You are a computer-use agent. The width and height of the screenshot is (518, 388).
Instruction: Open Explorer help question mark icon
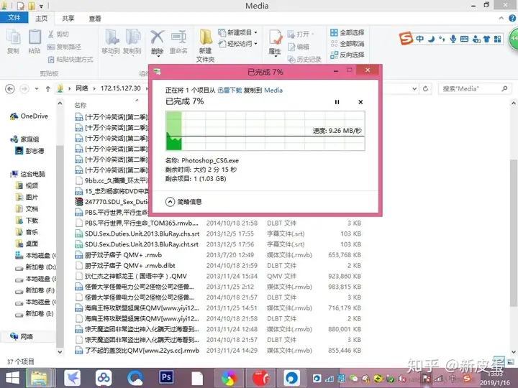click(x=512, y=19)
